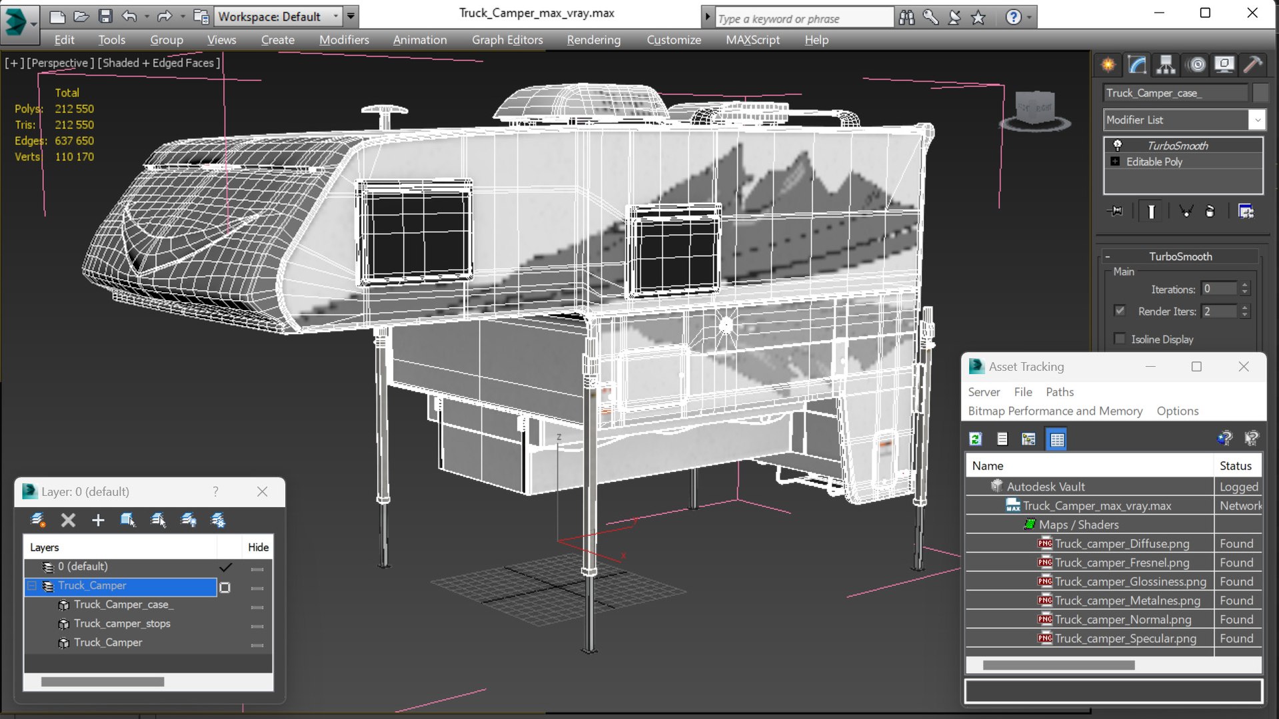
Task: Toggle Hide for the last Truck_Camper object row
Action: pyautogui.click(x=257, y=645)
